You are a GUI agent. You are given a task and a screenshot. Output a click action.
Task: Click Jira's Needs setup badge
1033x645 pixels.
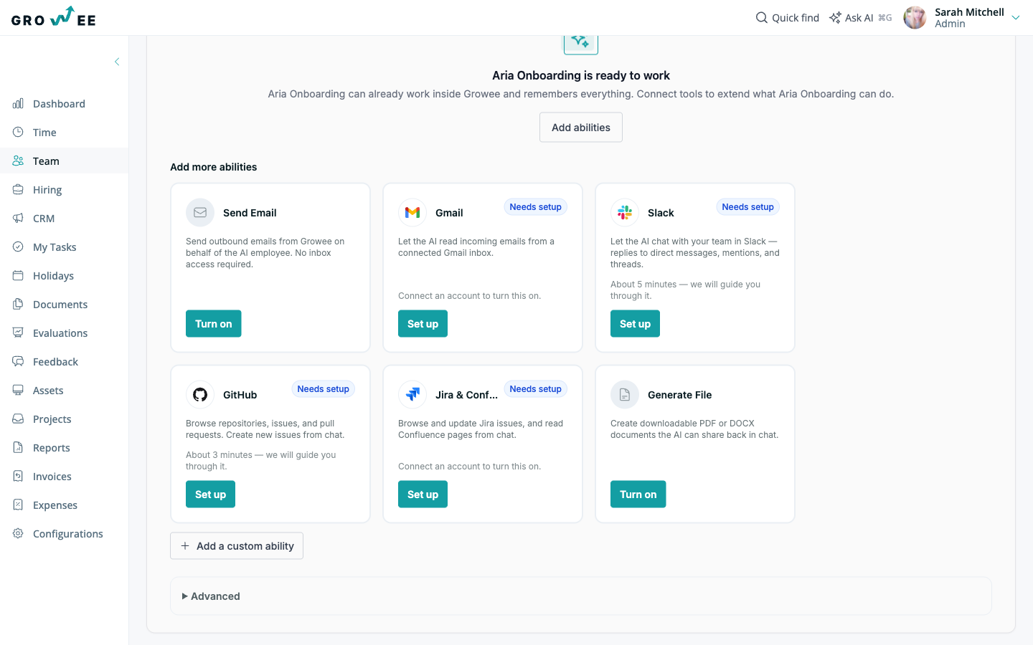coord(536,389)
